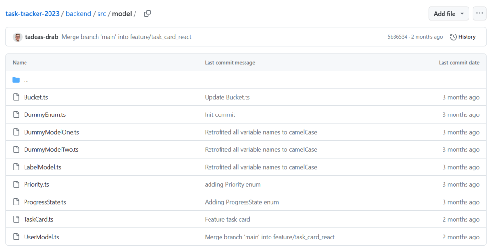This screenshot has height=250, width=492.
Task: Click the History clock icon
Action: pos(453,37)
